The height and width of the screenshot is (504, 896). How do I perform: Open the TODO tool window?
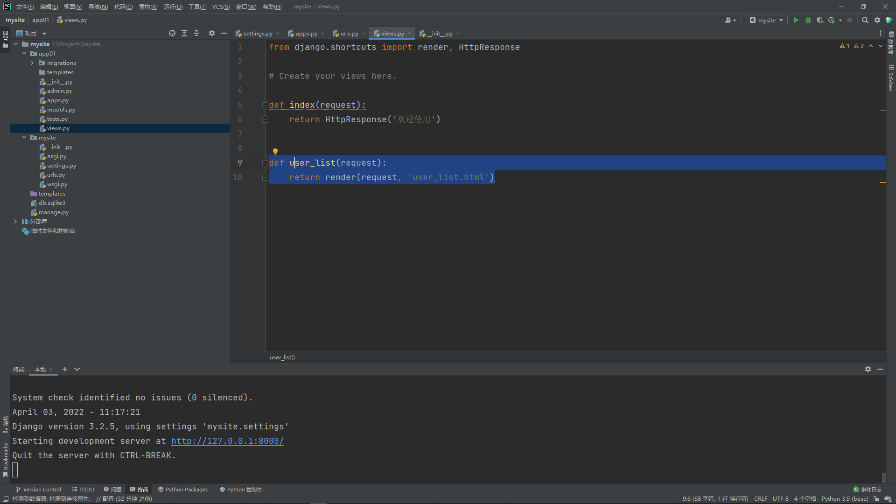click(x=83, y=490)
